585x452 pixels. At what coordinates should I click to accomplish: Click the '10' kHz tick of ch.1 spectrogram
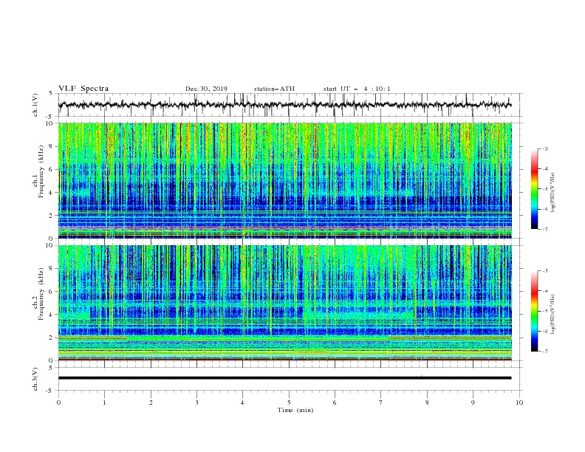pos(50,123)
